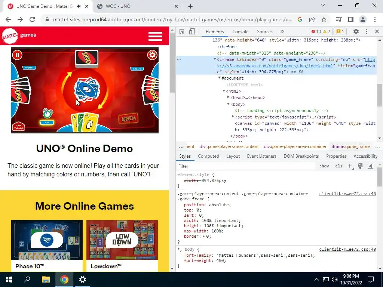Open the issues counter badge
Viewport: 383px width, 287px height.
(x=340, y=31)
